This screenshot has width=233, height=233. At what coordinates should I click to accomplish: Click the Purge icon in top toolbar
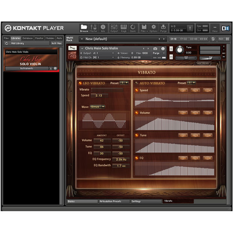163,28
